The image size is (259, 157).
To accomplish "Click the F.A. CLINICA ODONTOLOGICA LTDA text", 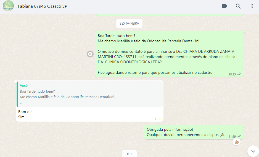I will pos(130,62).
